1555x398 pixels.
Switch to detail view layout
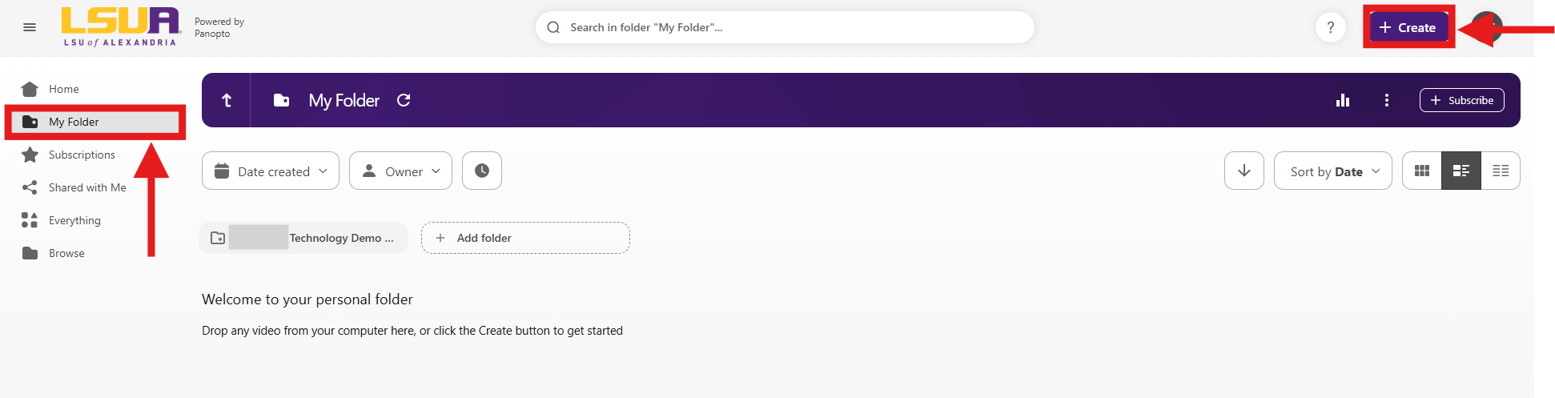(x=1461, y=171)
